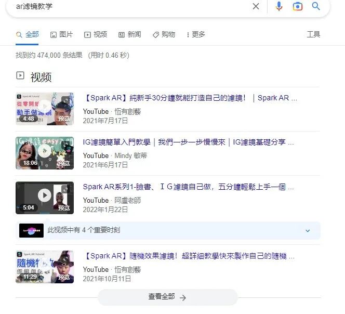Switch to the 图片 tab
Viewport: 345px width, 314px height.
tap(61, 34)
